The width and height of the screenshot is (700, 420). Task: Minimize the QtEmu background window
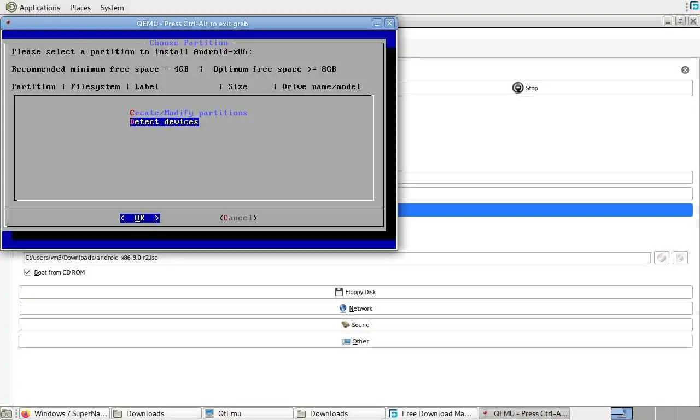pyautogui.click(x=668, y=21)
